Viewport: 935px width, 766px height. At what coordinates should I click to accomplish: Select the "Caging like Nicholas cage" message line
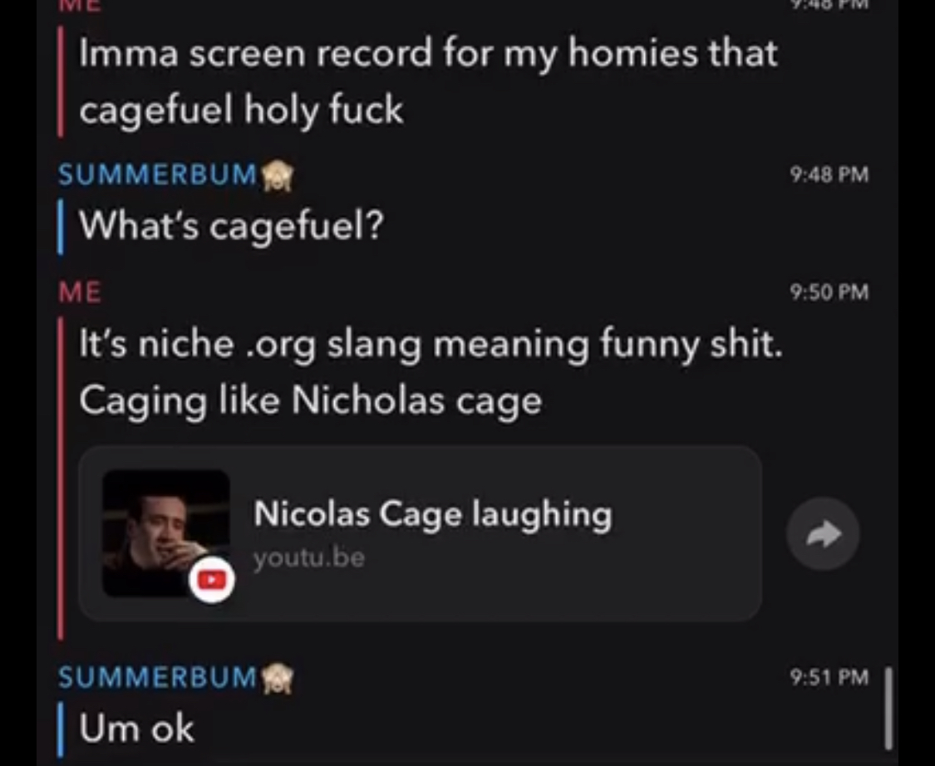coord(311,400)
